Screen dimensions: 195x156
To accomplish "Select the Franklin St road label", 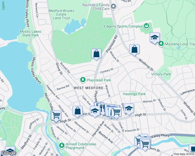I will coord(38,144).
